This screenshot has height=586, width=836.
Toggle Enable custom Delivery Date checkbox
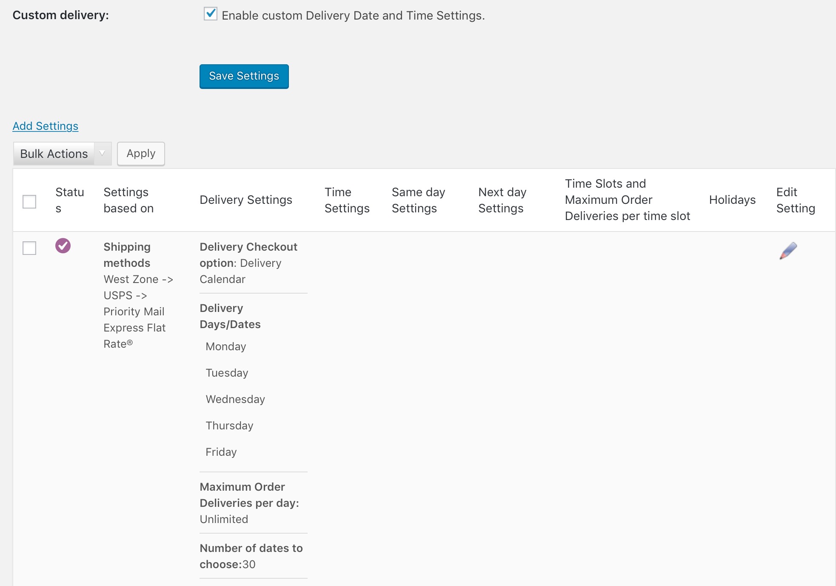211,14
